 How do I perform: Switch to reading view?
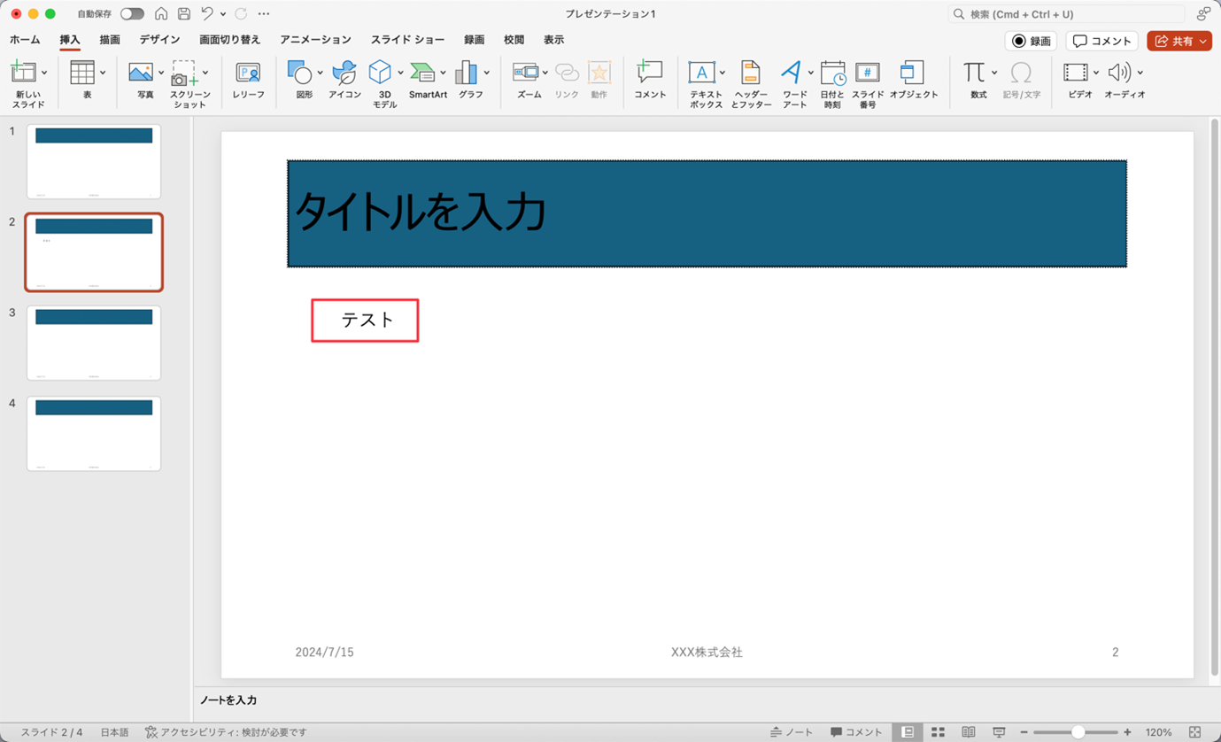pyautogui.click(x=969, y=732)
